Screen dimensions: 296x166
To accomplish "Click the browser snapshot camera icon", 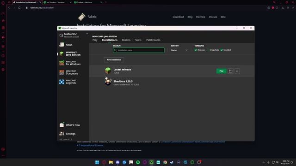I will [x=269, y=8].
